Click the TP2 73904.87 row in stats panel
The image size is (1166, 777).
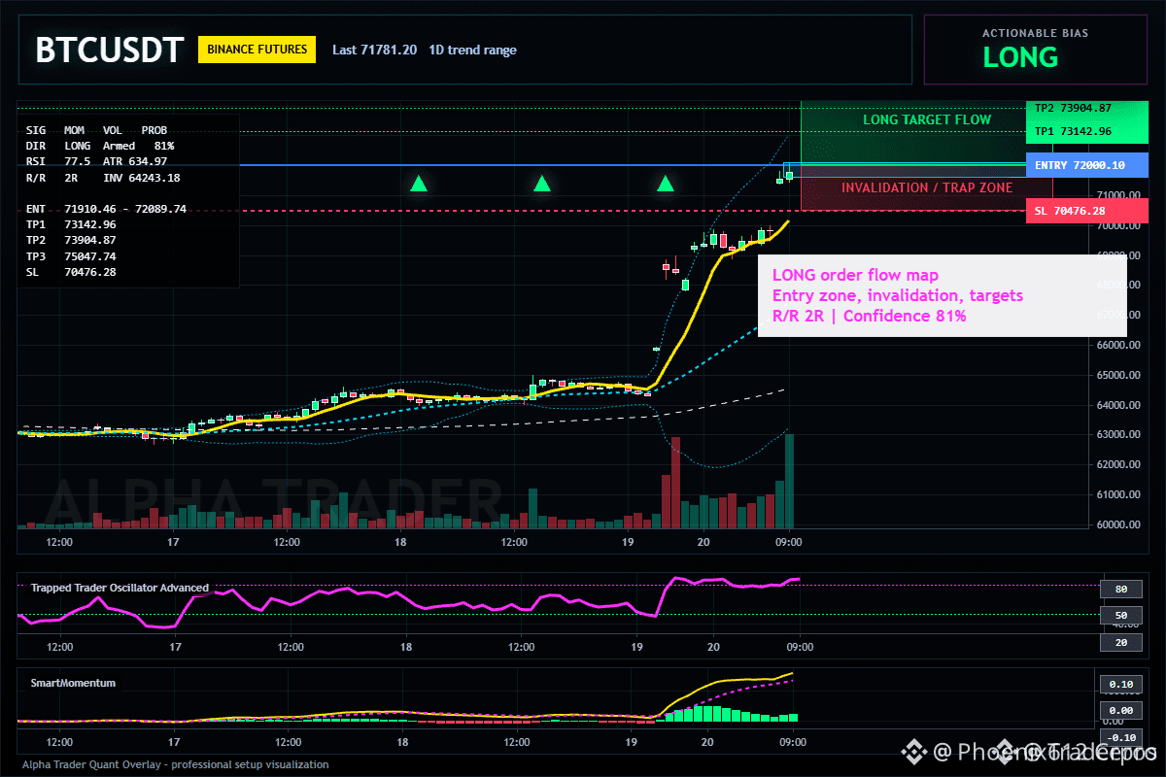click(x=71, y=240)
